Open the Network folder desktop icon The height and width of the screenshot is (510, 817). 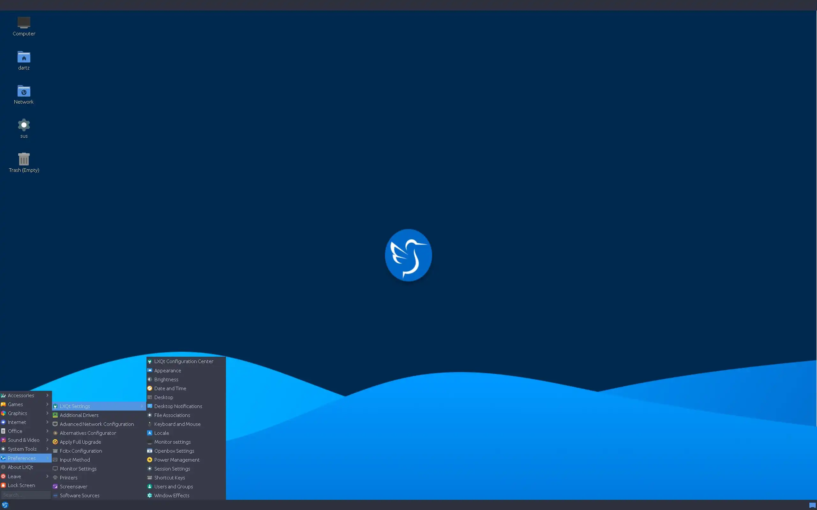(24, 91)
